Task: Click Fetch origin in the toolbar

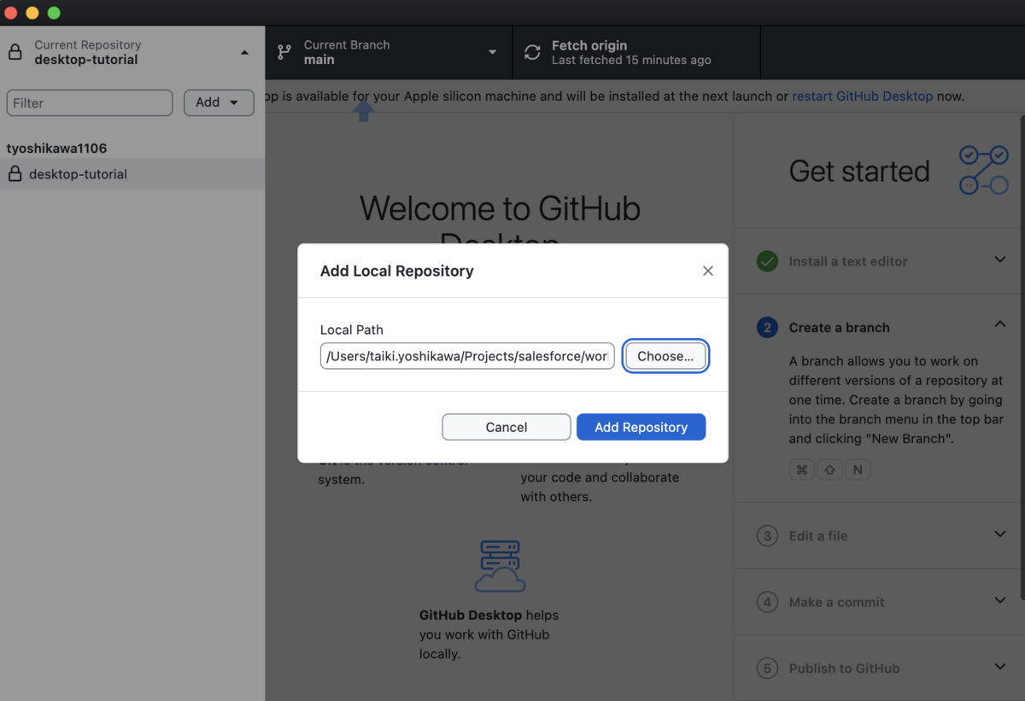Action: tap(636, 52)
